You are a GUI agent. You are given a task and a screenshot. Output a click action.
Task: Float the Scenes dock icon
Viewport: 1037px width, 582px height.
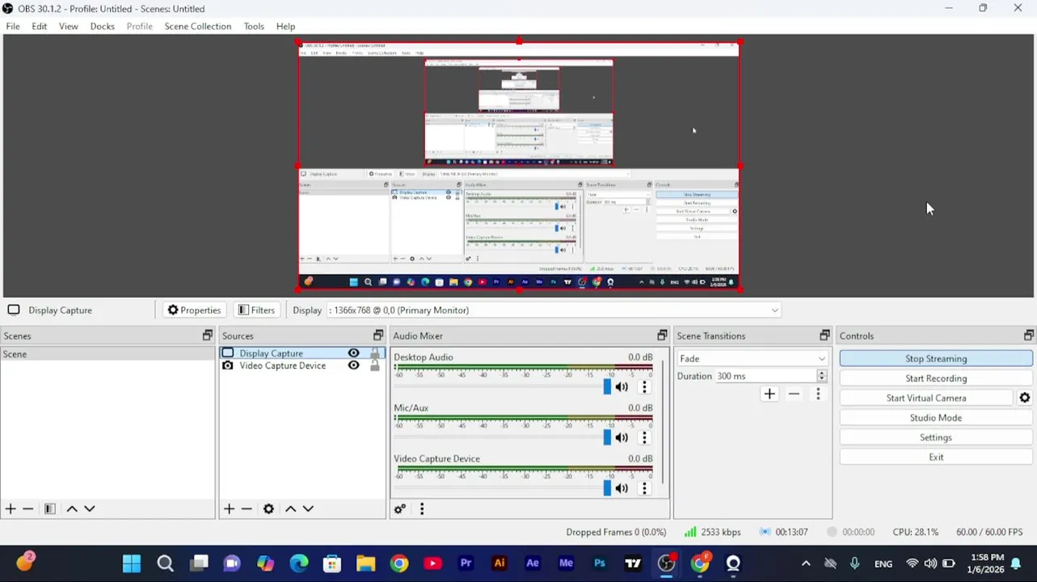[208, 335]
